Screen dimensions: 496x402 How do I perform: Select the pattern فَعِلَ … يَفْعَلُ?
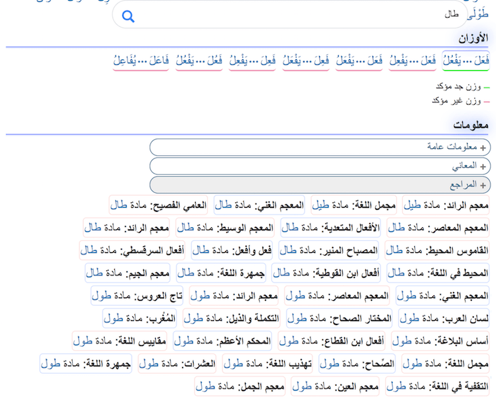coord(306,60)
